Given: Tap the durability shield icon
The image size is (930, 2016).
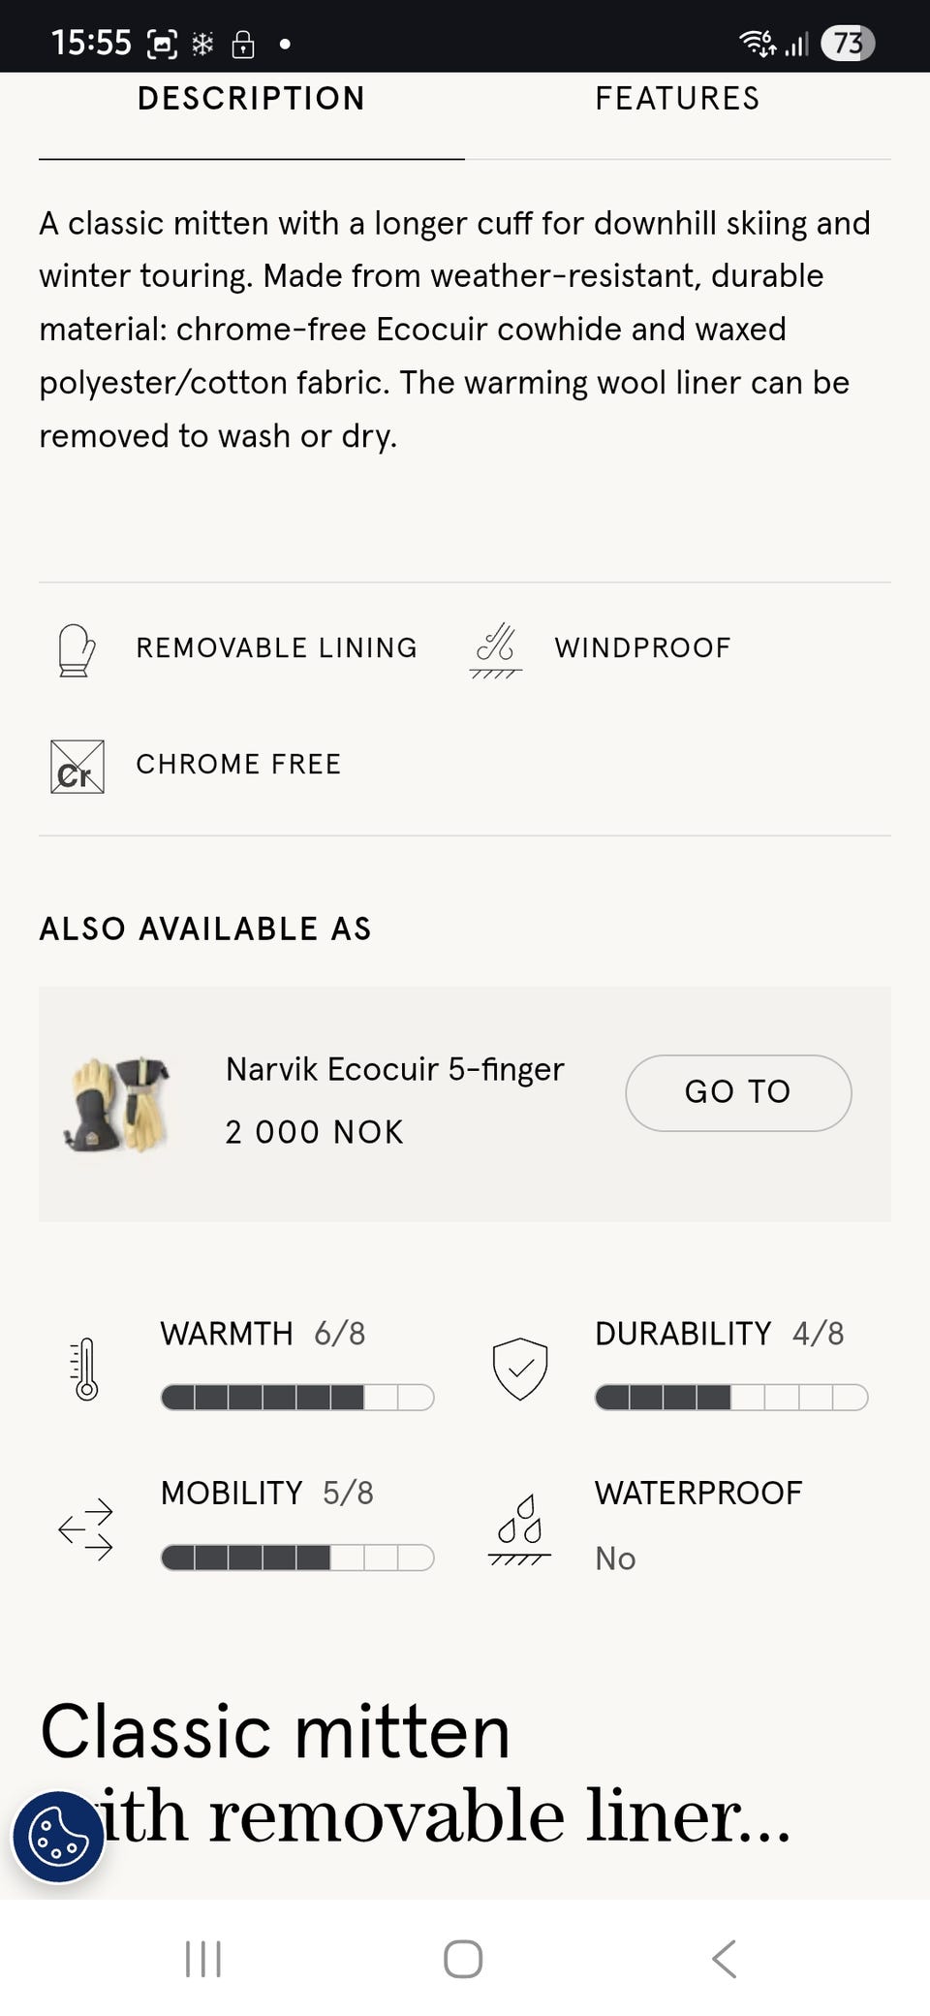Looking at the screenshot, I should tap(520, 1369).
